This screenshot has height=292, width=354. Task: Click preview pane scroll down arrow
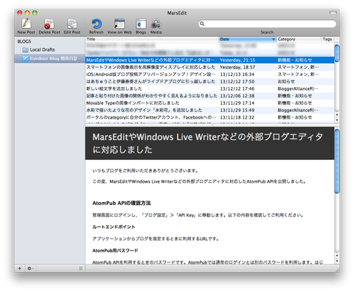[x=337, y=261]
